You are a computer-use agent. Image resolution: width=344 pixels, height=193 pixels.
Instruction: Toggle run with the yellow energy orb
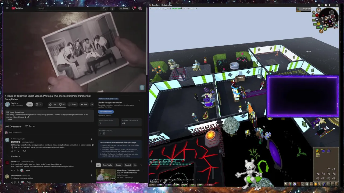[318, 24]
